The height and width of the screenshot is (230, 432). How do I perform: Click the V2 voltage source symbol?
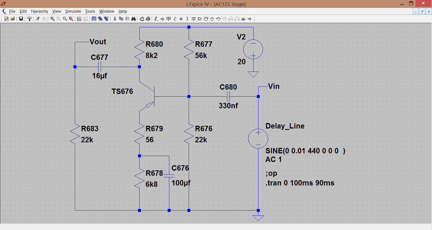(x=253, y=49)
